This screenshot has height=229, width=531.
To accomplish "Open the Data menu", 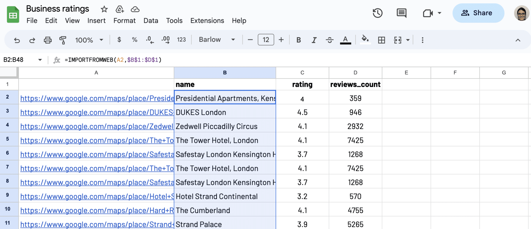I will 151,20.
